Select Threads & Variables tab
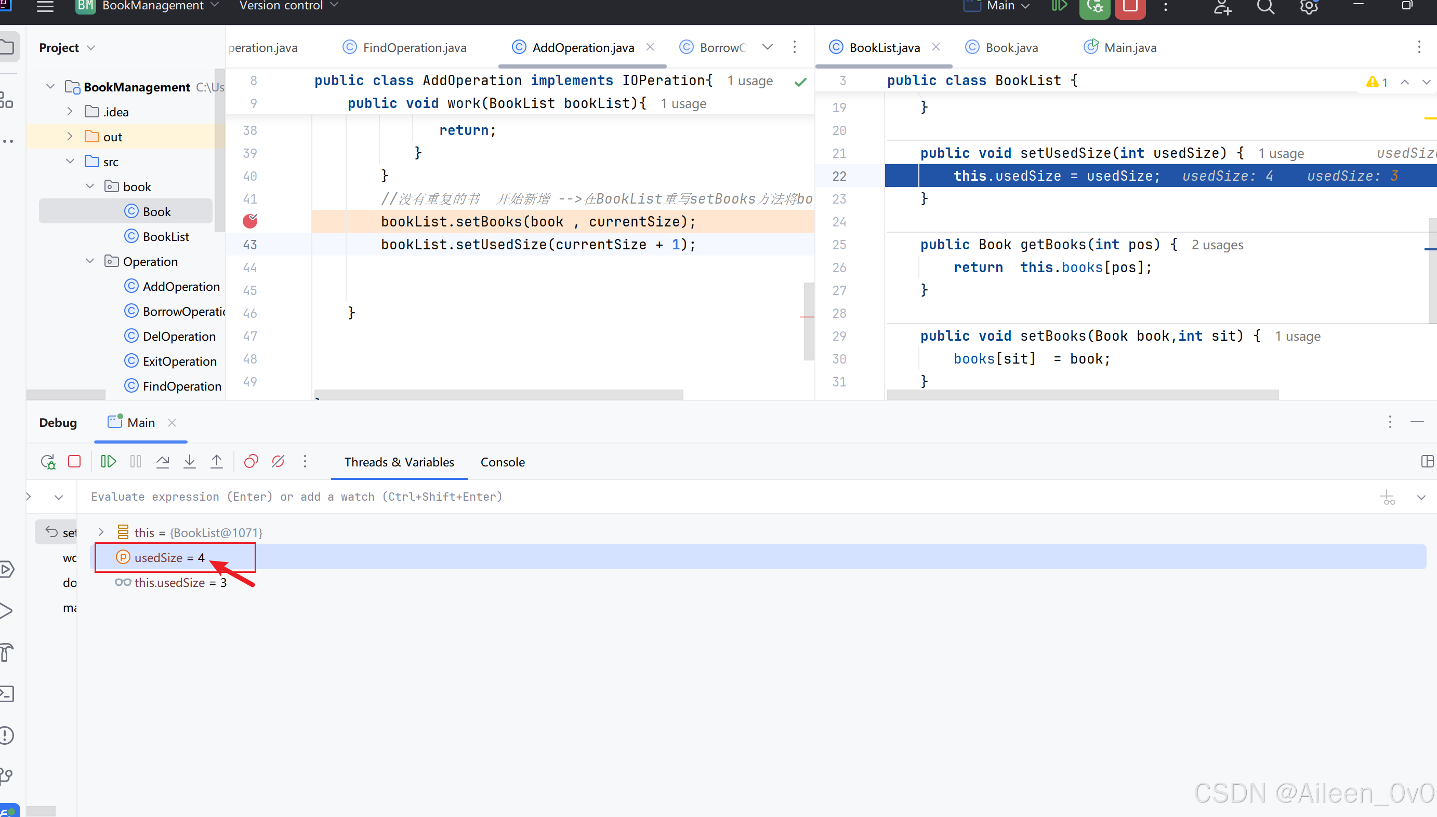 (399, 462)
